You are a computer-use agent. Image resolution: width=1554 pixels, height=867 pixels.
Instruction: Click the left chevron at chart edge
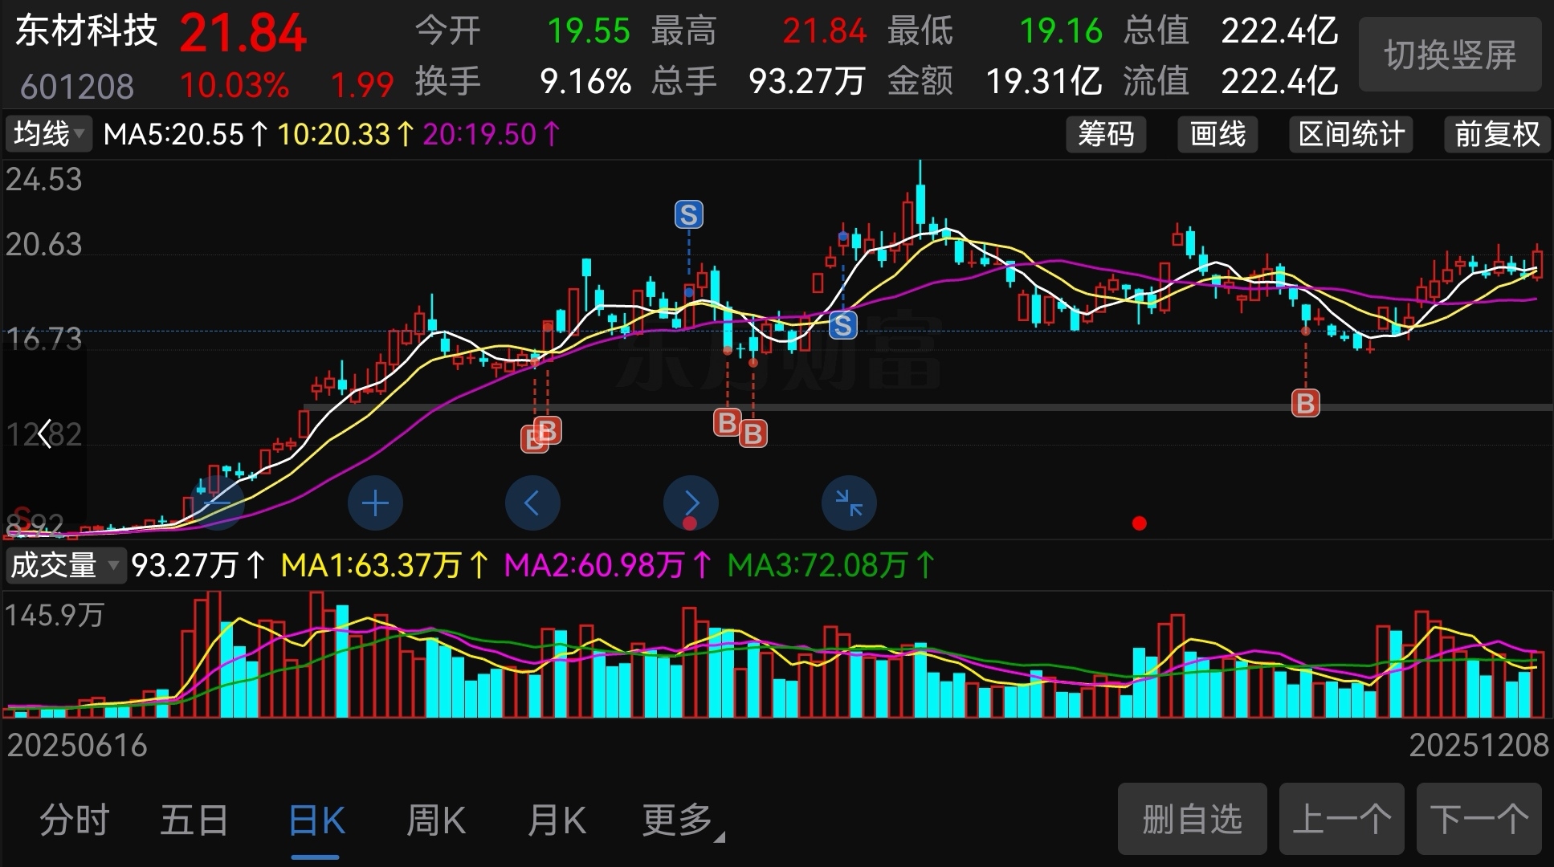pyautogui.click(x=45, y=434)
